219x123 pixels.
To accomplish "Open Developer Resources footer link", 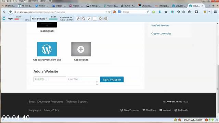I will tap(50, 102).
